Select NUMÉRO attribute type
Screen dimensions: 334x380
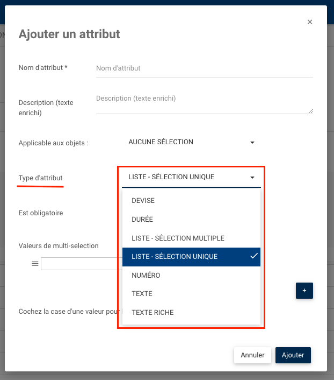146,275
